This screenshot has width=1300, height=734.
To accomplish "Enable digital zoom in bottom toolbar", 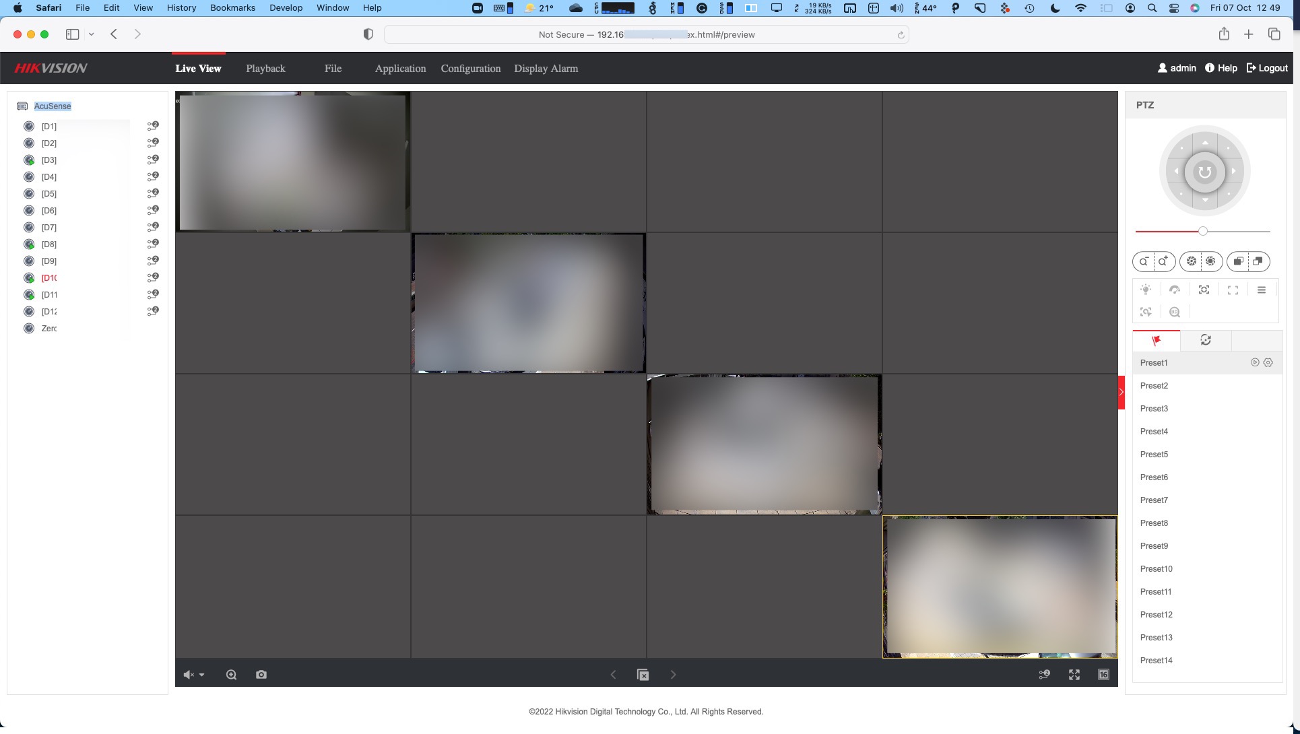I will (231, 675).
